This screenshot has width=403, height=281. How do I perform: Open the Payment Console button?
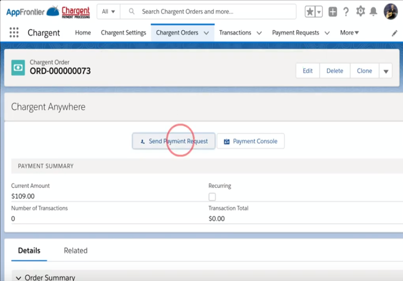click(x=251, y=141)
